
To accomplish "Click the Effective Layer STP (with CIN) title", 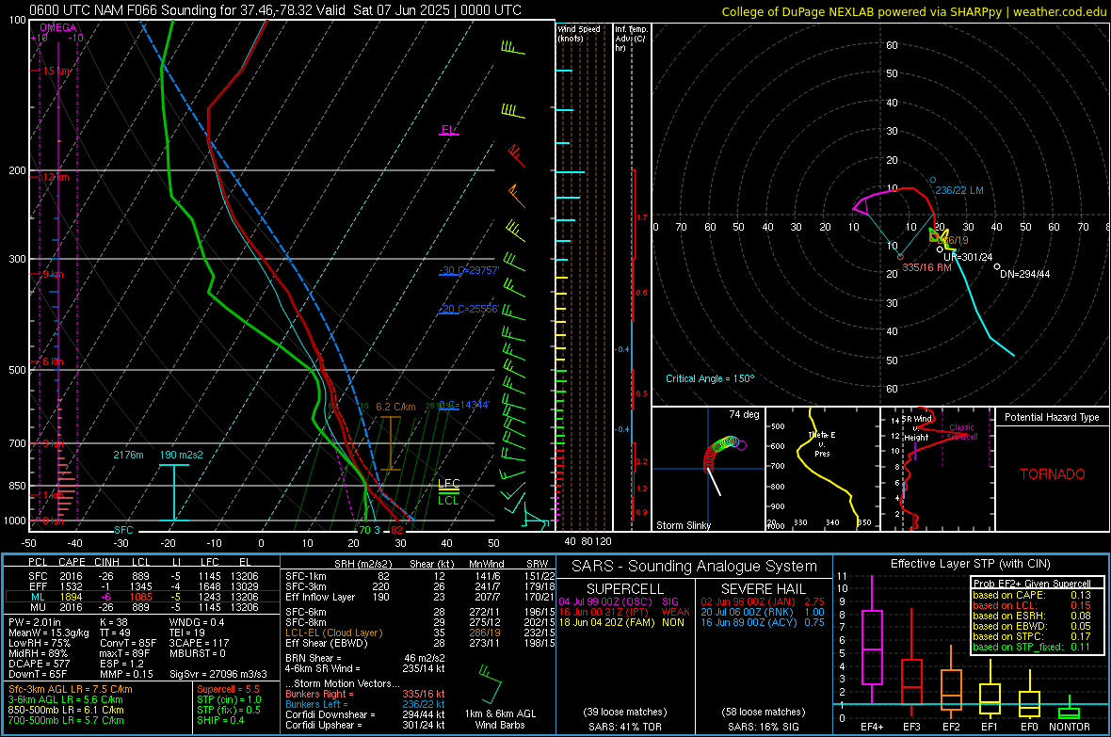I will coord(971,564).
